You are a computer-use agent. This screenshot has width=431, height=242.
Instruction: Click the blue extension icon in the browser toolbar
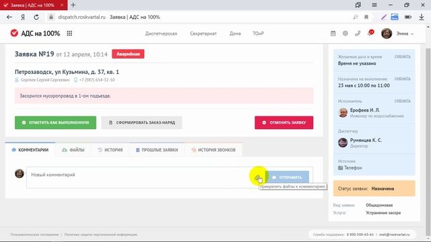coord(395,17)
